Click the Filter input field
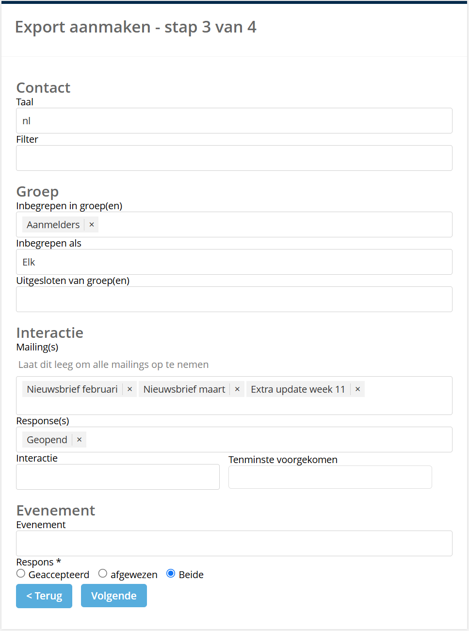This screenshot has width=469, height=631. click(x=234, y=158)
